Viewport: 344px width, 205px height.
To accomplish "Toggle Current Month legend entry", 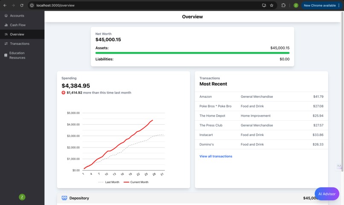I will [136, 182].
